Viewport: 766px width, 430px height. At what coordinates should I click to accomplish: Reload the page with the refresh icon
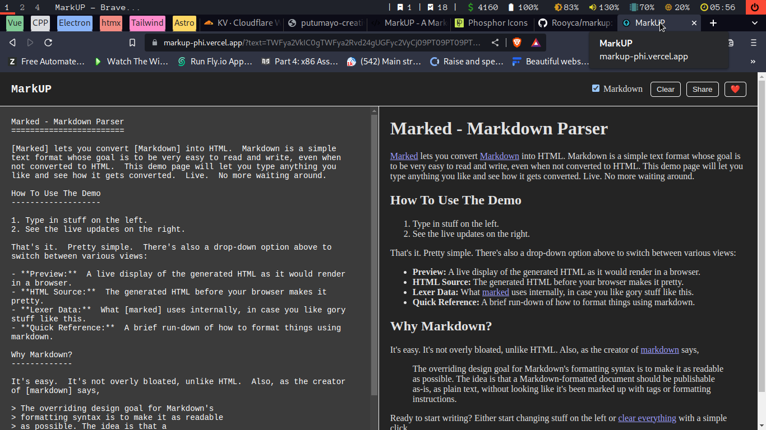click(48, 43)
